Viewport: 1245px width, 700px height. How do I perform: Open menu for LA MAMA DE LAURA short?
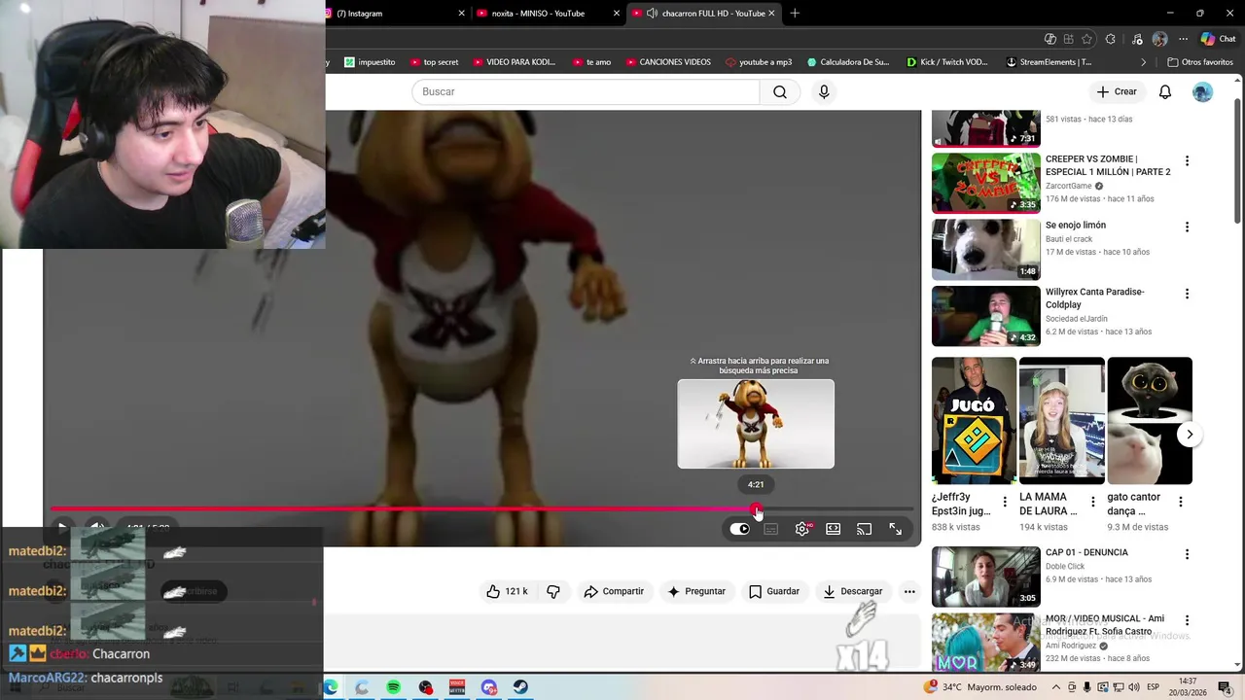(1092, 502)
